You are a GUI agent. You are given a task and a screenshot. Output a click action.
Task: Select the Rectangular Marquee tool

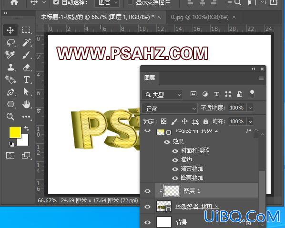coord(26,30)
